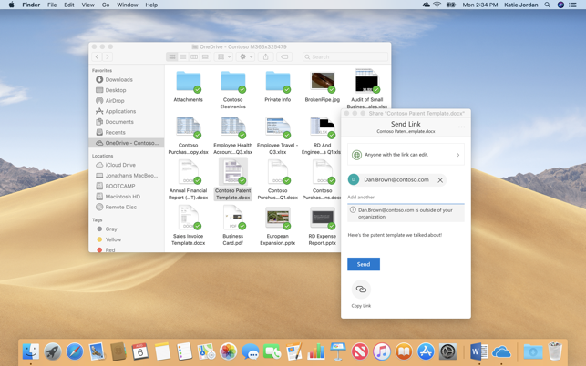Switch Finder to column view
The width and height of the screenshot is (586, 366).
pos(194,56)
